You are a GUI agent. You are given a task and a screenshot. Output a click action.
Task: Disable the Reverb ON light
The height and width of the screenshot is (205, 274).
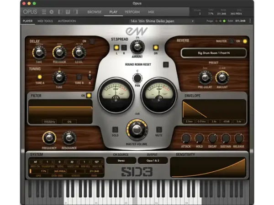245,41
